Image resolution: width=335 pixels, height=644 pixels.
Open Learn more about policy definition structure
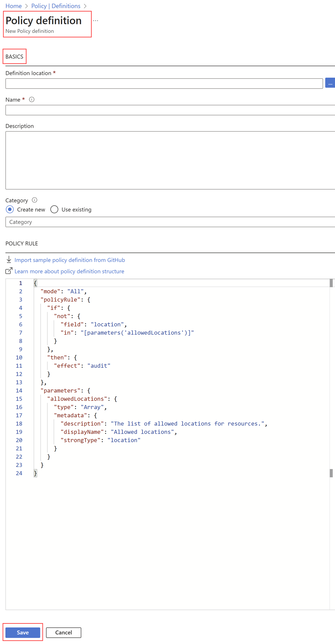[x=69, y=271]
